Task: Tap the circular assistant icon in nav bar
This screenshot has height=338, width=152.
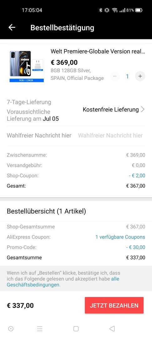Action: [x=11, y=329]
